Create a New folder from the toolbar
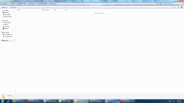 (13, 7)
